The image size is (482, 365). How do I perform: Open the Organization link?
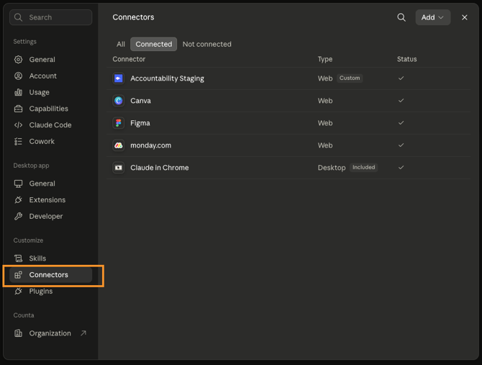[51, 333]
